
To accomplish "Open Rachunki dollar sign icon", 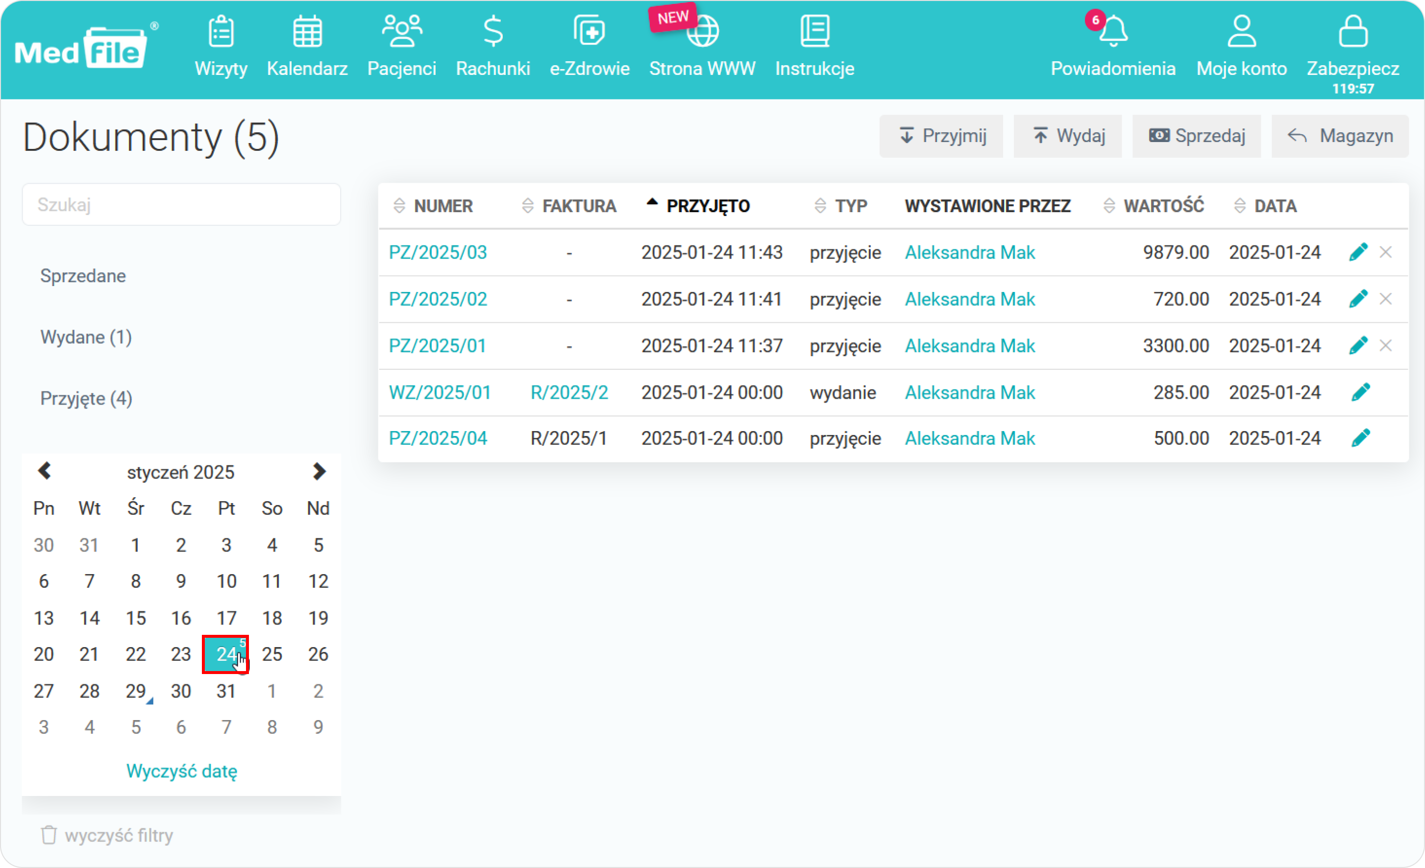I will click(x=493, y=31).
